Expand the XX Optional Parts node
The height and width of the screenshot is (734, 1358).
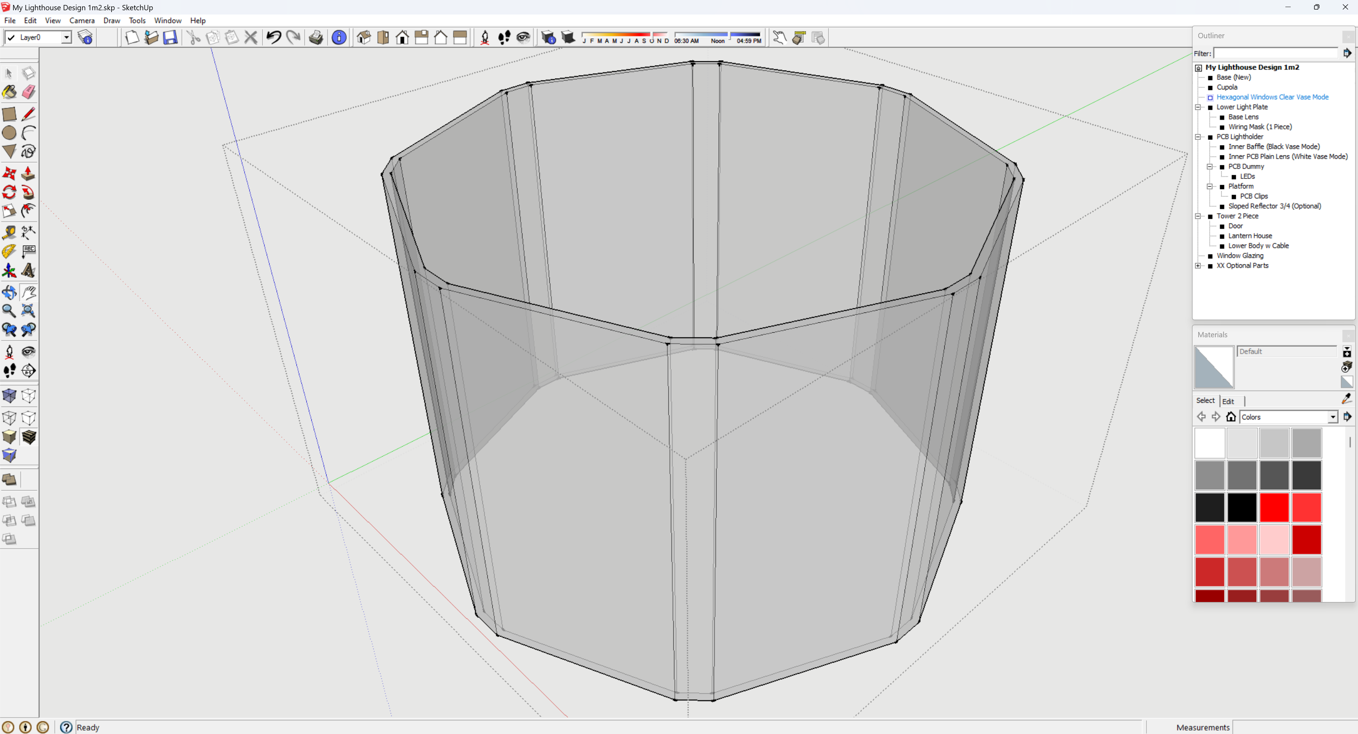click(x=1198, y=265)
